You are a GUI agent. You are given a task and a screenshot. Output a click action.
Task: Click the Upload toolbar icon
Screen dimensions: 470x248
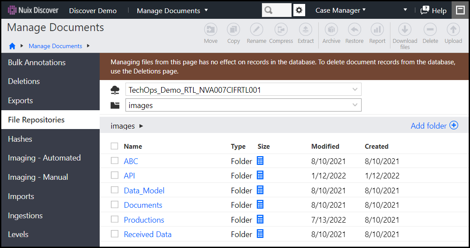tap(453, 30)
